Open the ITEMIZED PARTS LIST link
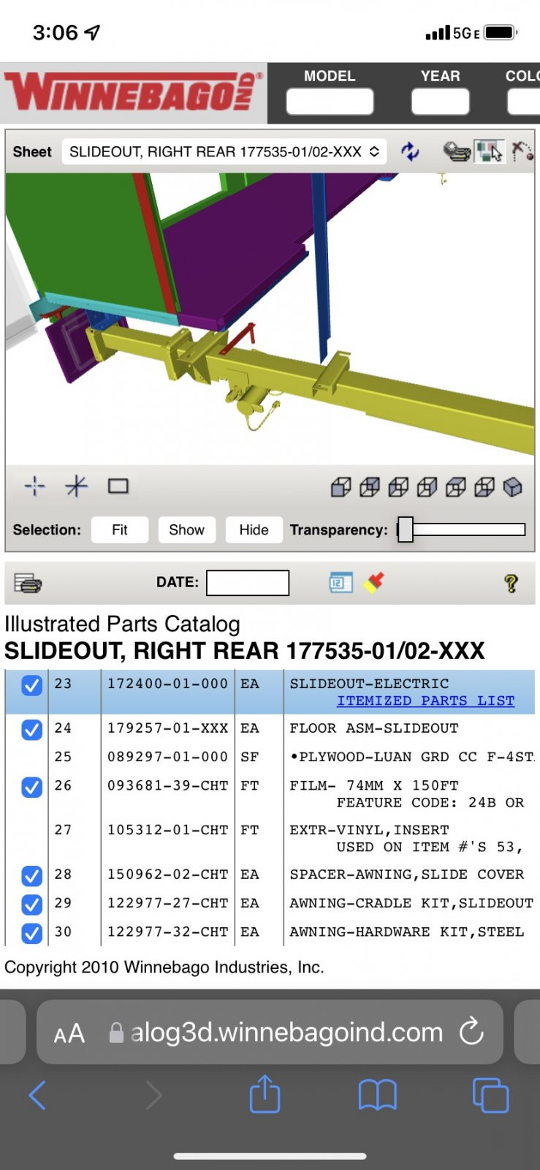The width and height of the screenshot is (540, 1170). point(425,701)
